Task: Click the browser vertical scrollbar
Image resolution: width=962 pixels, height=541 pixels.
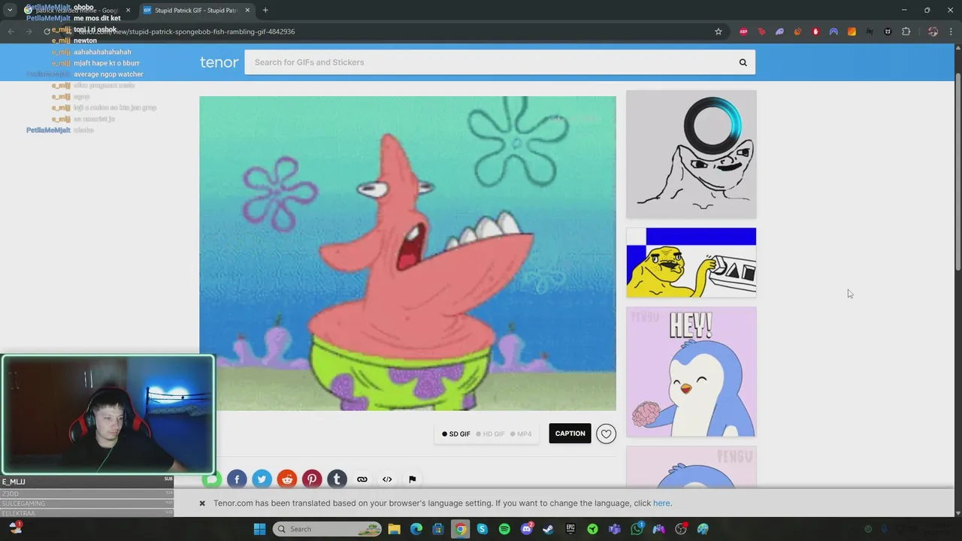Action: click(x=957, y=173)
